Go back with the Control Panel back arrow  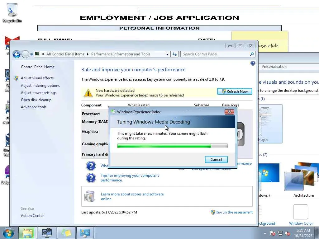click(x=17, y=54)
